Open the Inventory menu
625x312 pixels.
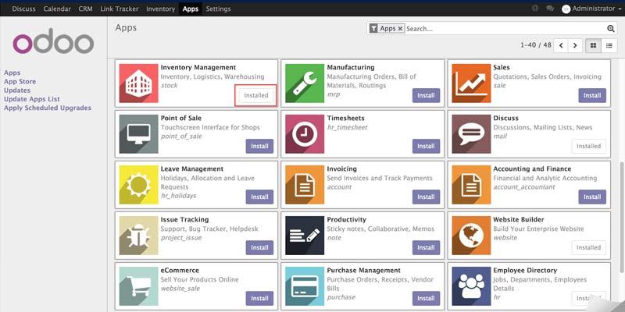[x=161, y=9]
